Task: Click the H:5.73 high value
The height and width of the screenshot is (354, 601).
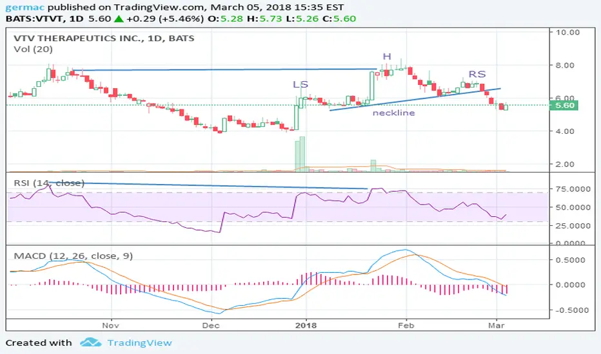Action: pyautogui.click(x=264, y=19)
